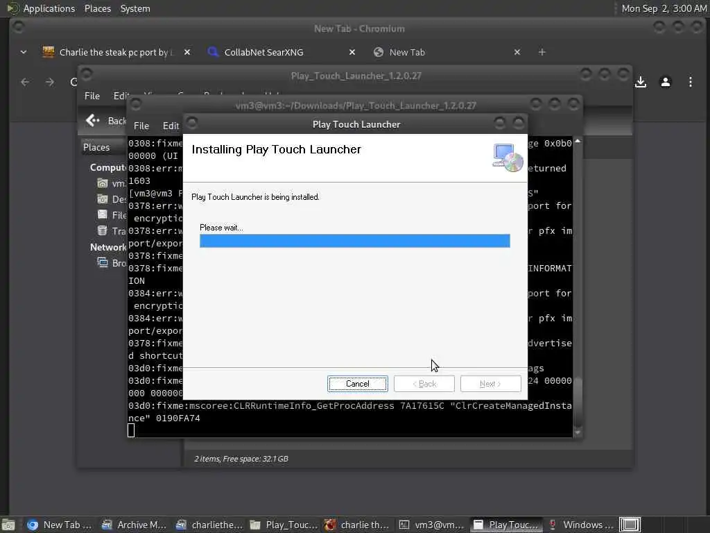Open File menu in file manager window
The image size is (710, 533).
(x=92, y=96)
